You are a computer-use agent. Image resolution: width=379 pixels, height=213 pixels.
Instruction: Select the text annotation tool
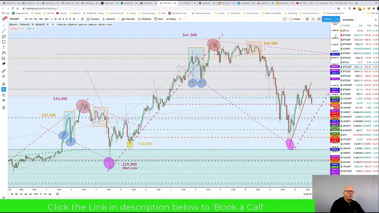(x=4, y=47)
